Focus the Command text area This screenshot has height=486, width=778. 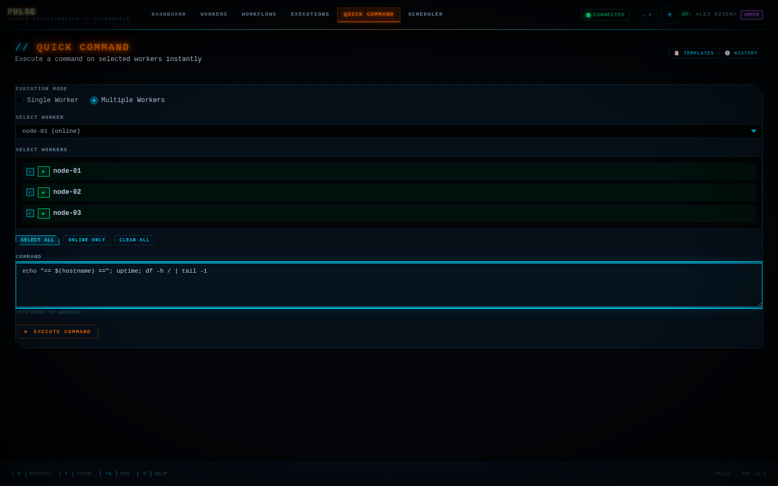pyautogui.click(x=389, y=285)
